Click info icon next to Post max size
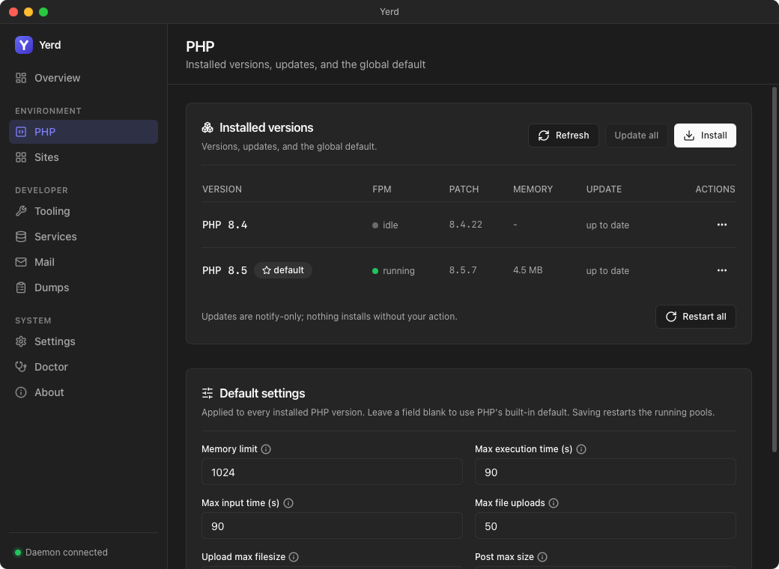 542,557
